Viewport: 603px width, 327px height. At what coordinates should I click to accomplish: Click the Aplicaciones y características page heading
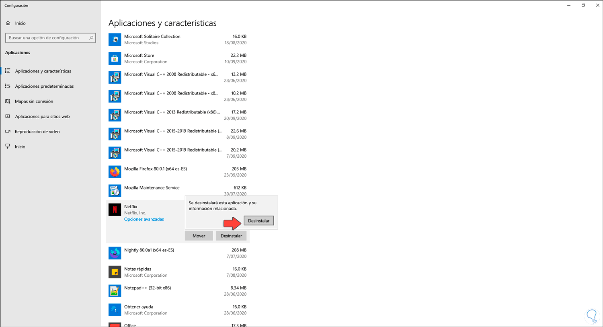point(162,23)
